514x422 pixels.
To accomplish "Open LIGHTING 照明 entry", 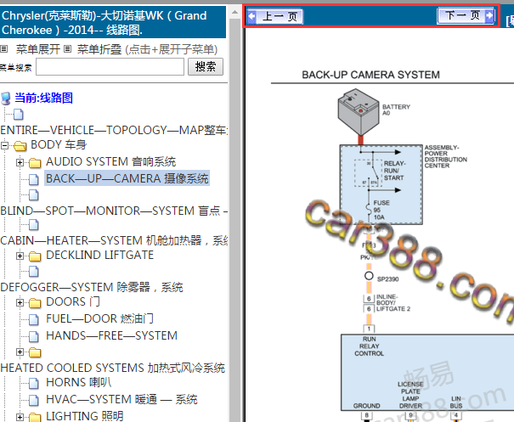I will [x=85, y=416].
